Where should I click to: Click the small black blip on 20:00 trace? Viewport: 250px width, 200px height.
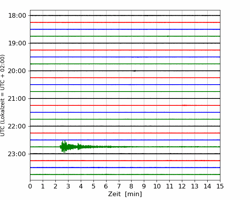(x=134, y=71)
